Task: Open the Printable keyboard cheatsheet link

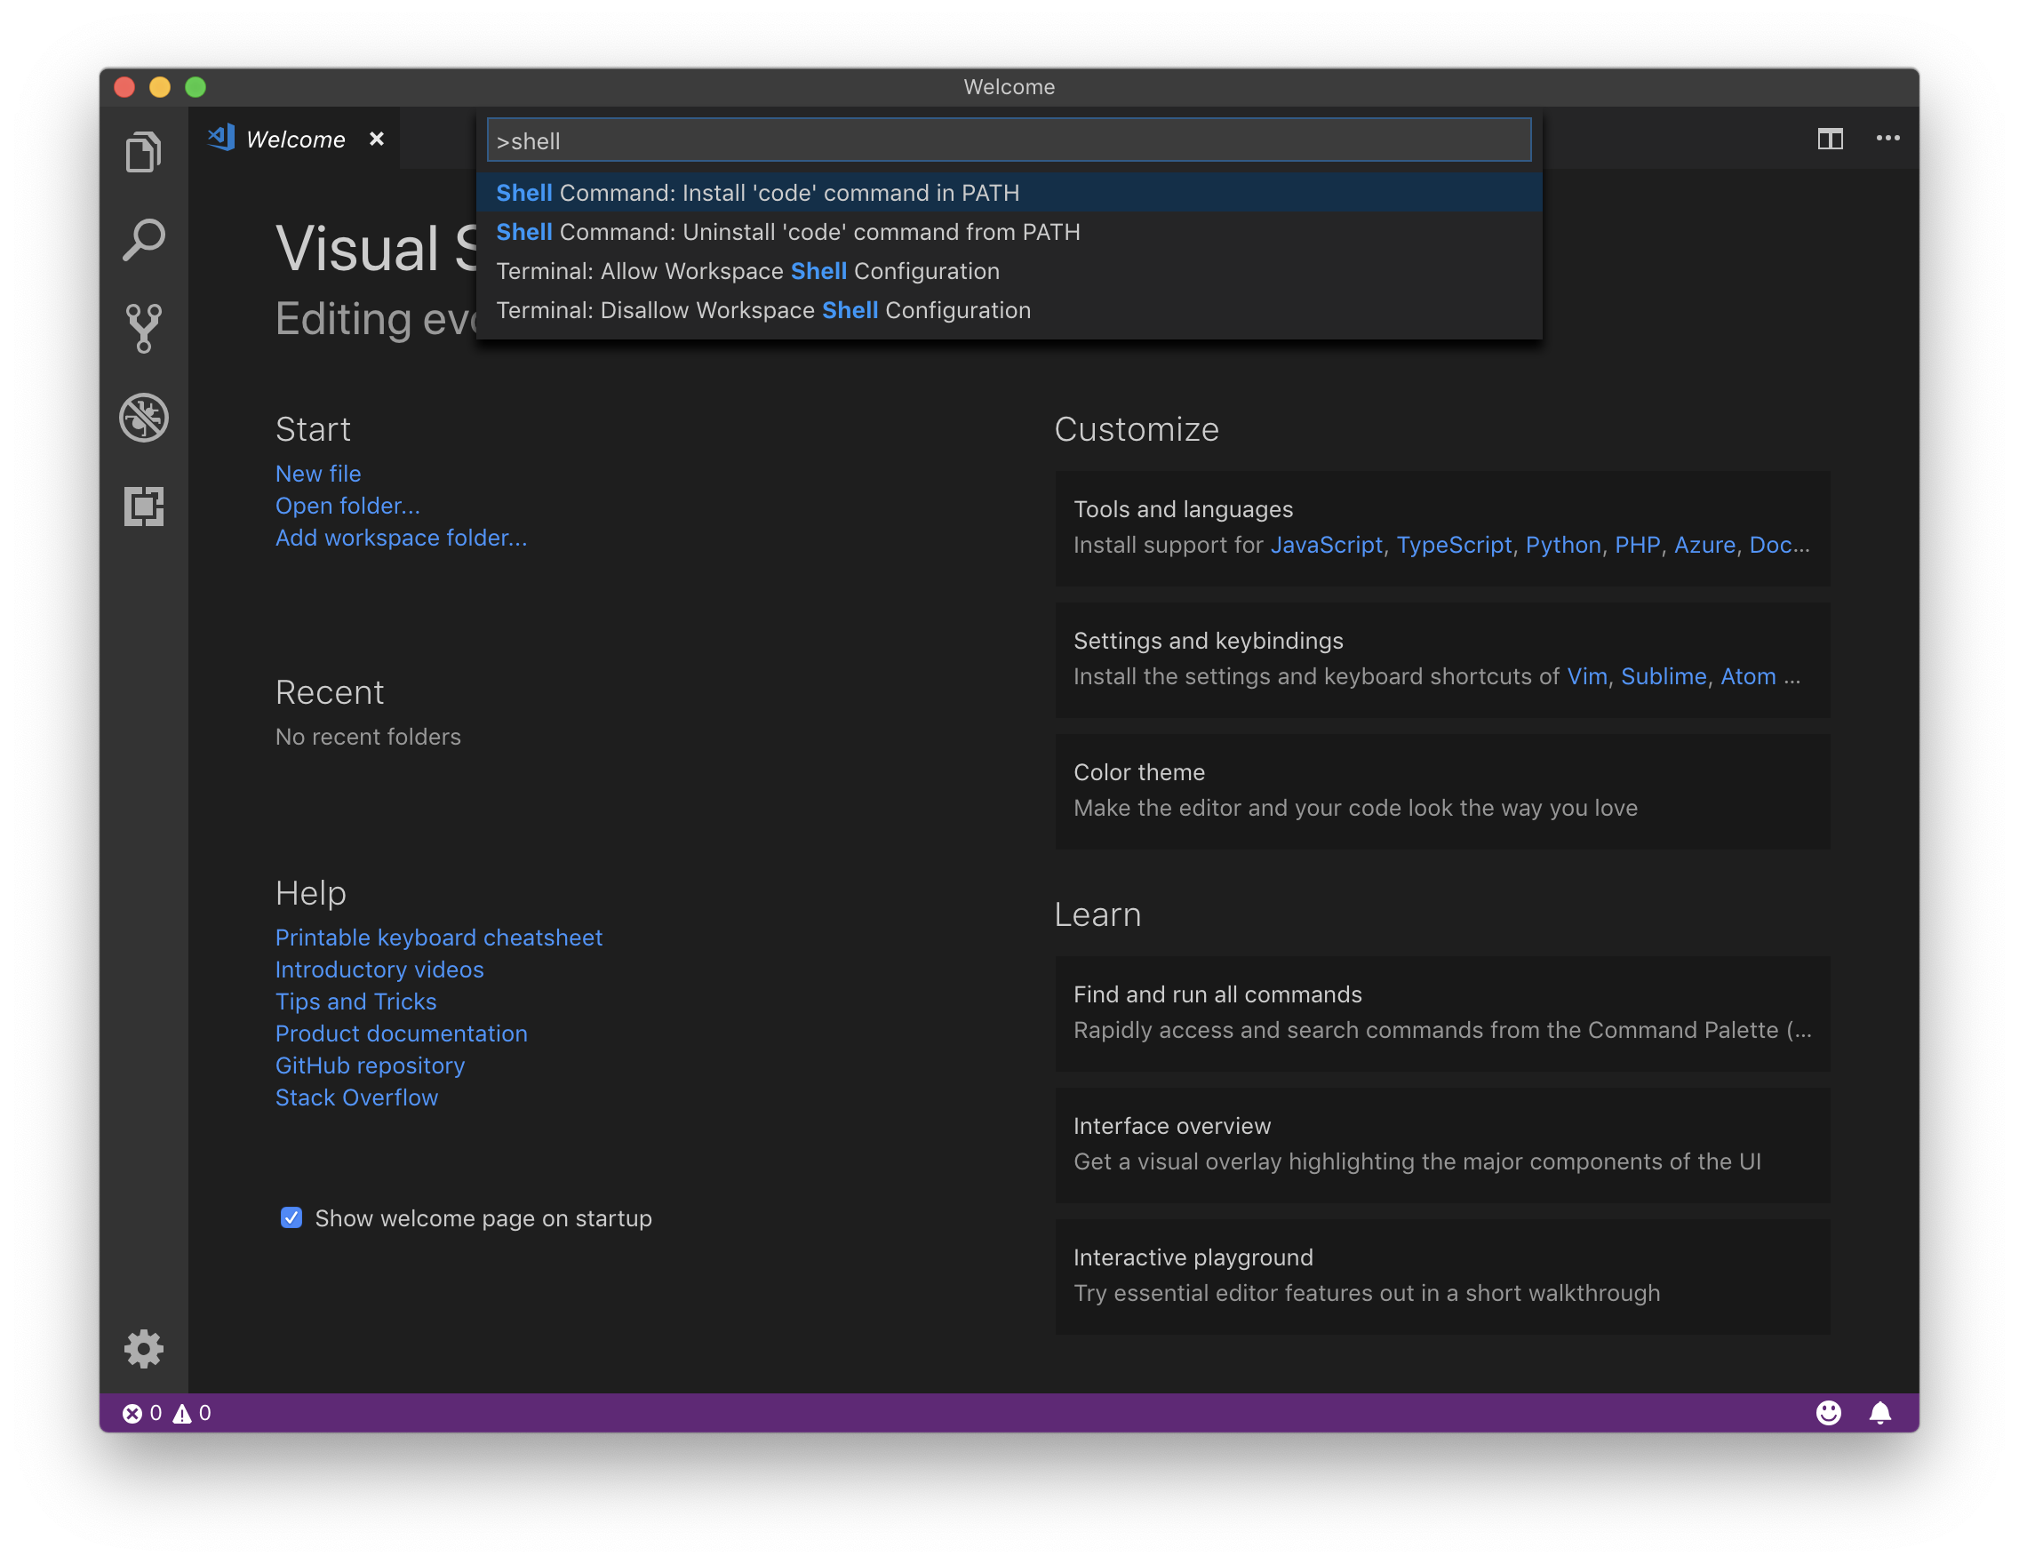Action: [438, 938]
